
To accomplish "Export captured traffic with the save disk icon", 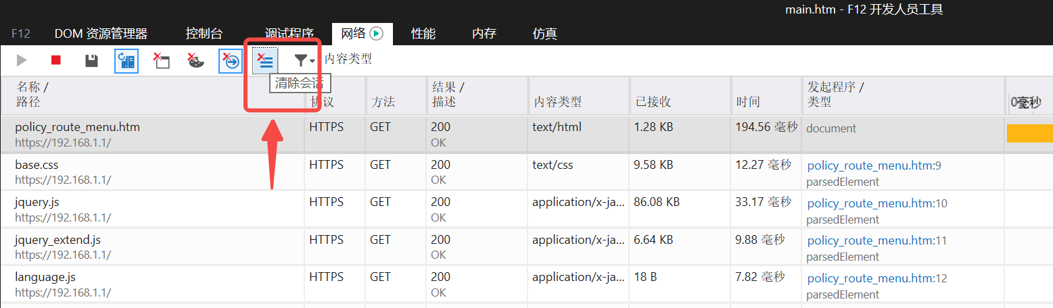I will tap(91, 61).
